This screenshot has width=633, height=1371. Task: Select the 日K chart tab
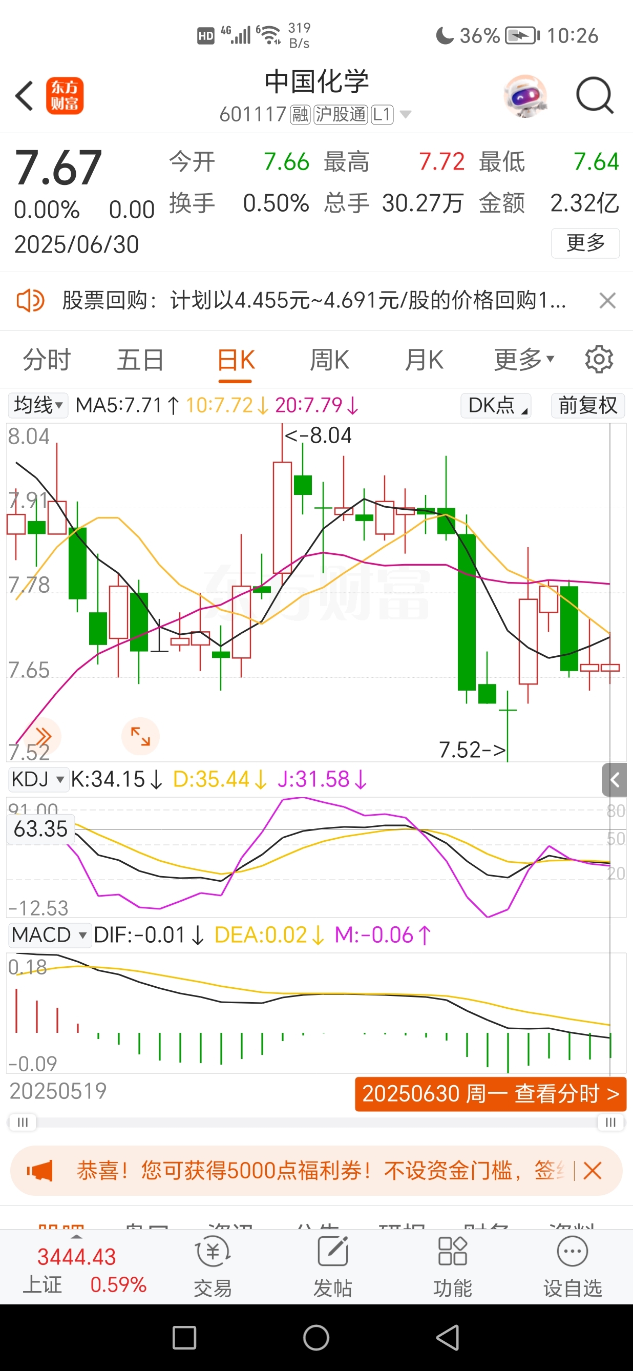236,361
